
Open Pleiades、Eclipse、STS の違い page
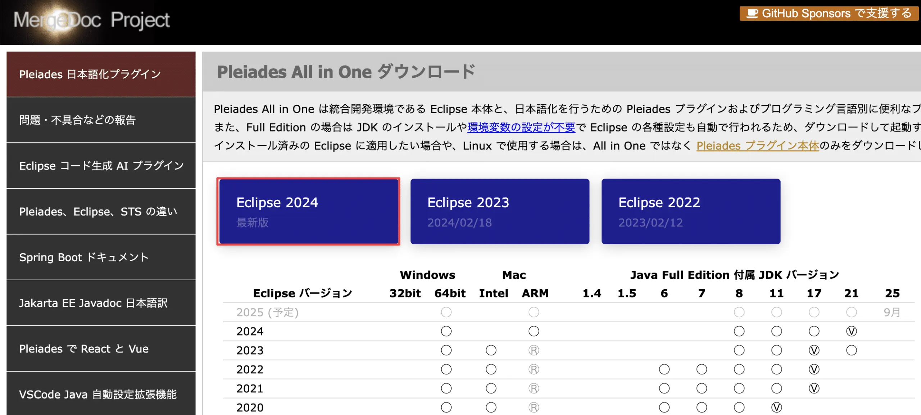click(x=101, y=211)
